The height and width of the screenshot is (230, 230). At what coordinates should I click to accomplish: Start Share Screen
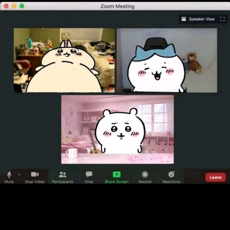pos(117,177)
